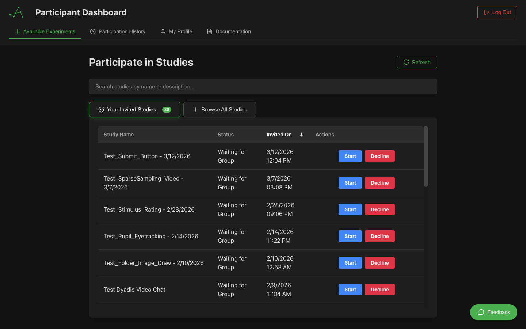Click the document icon beside Documentation
This screenshot has width=526, height=329.
pos(209,31)
